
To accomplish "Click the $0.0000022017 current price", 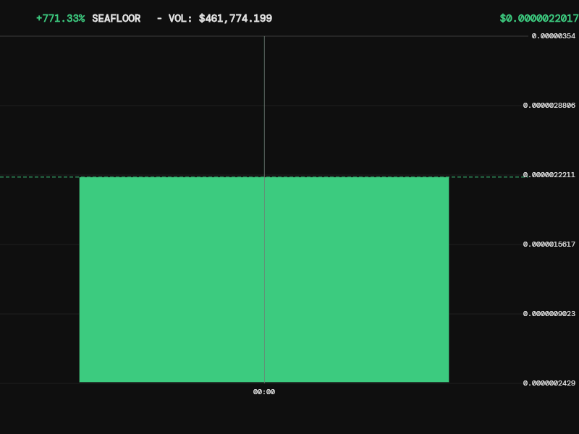I will [539, 19].
